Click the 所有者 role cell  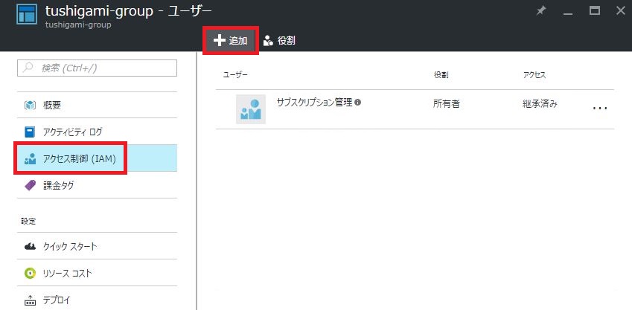pos(446,104)
